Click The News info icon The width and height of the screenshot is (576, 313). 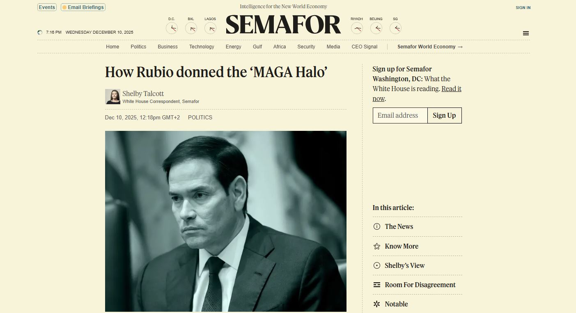376,226
